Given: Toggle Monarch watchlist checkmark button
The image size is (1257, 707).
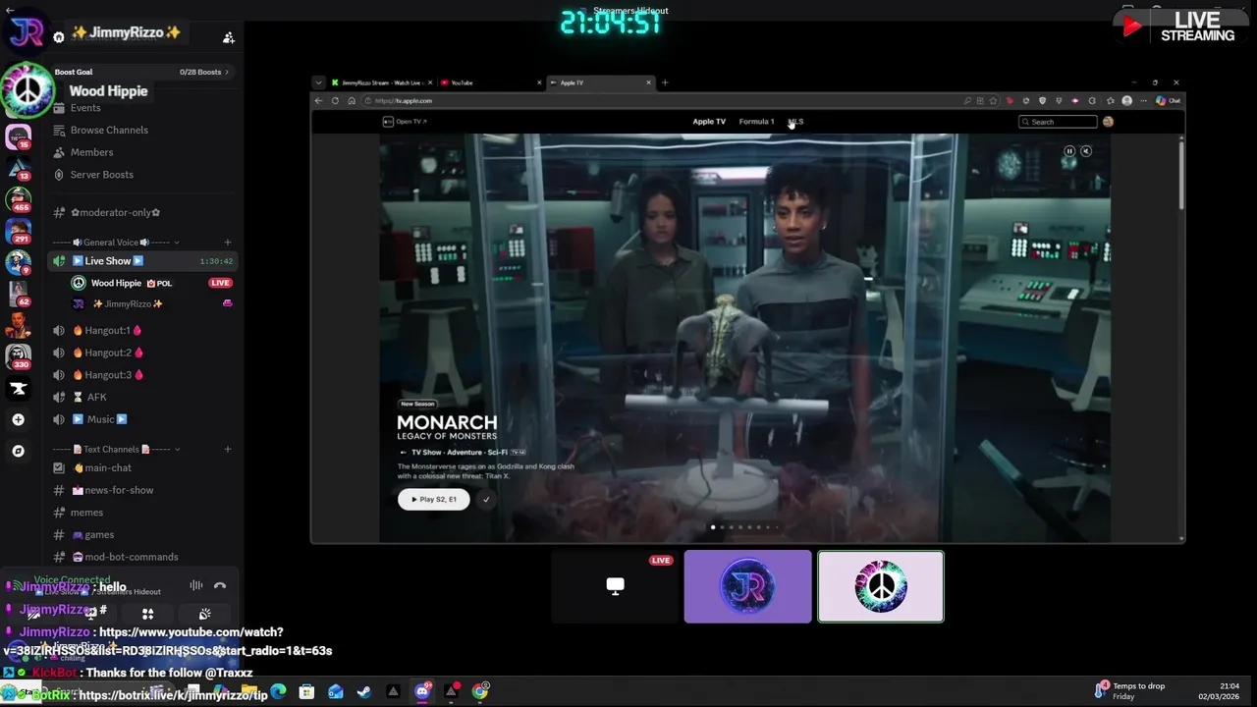Looking at the screenshot, I should 486,499.
